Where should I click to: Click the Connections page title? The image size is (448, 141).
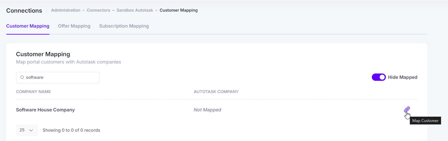pyautogui.click(x=24, y=11)
